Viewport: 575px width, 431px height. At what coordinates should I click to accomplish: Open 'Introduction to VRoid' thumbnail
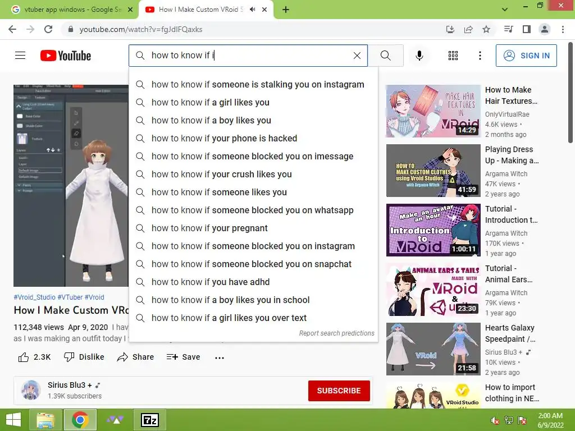(433, 230)
